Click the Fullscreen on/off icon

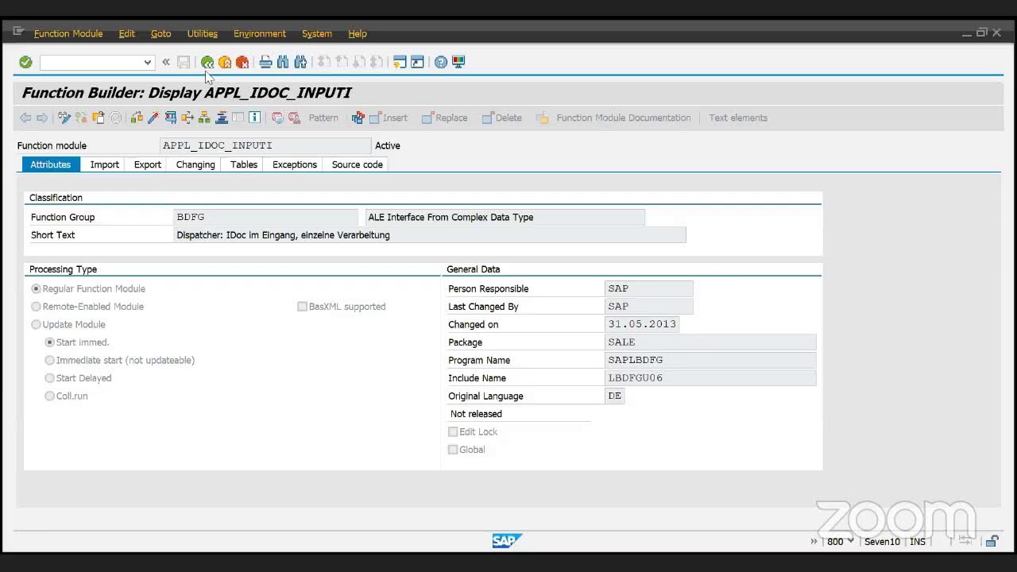[238, 118]
